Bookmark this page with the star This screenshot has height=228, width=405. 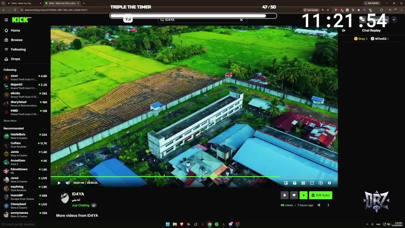pyautogui.click(x=328, y=10)
